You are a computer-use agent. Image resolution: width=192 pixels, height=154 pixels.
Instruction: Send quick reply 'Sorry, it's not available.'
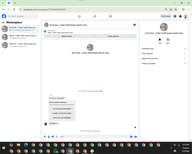coord(62,118)
